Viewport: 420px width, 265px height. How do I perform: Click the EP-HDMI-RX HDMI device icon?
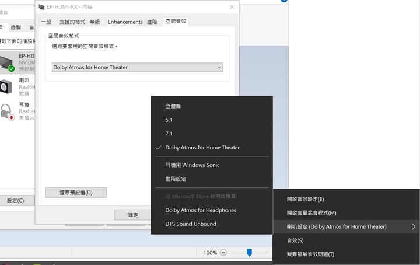7,64
